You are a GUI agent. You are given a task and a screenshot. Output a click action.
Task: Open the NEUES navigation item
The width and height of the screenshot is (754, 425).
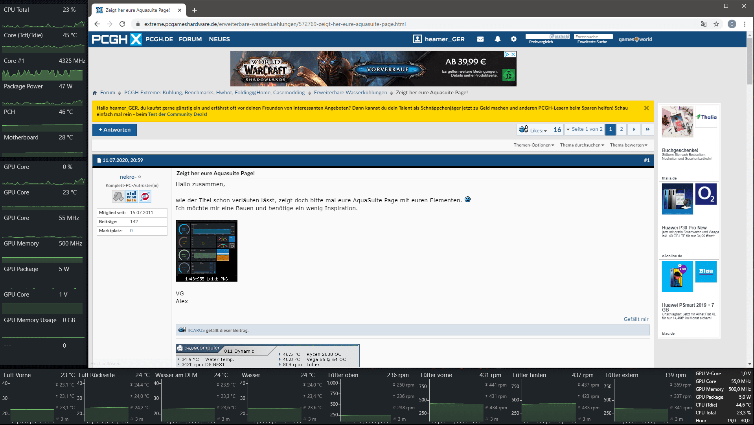219,39
